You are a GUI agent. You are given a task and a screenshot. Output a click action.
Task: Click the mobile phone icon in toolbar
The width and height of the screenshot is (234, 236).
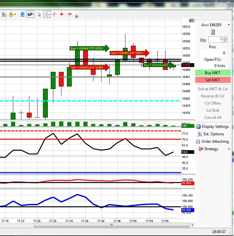pyautogui.click(x=22, y=14)
